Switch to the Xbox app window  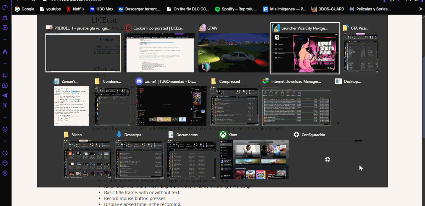(254, 155)
